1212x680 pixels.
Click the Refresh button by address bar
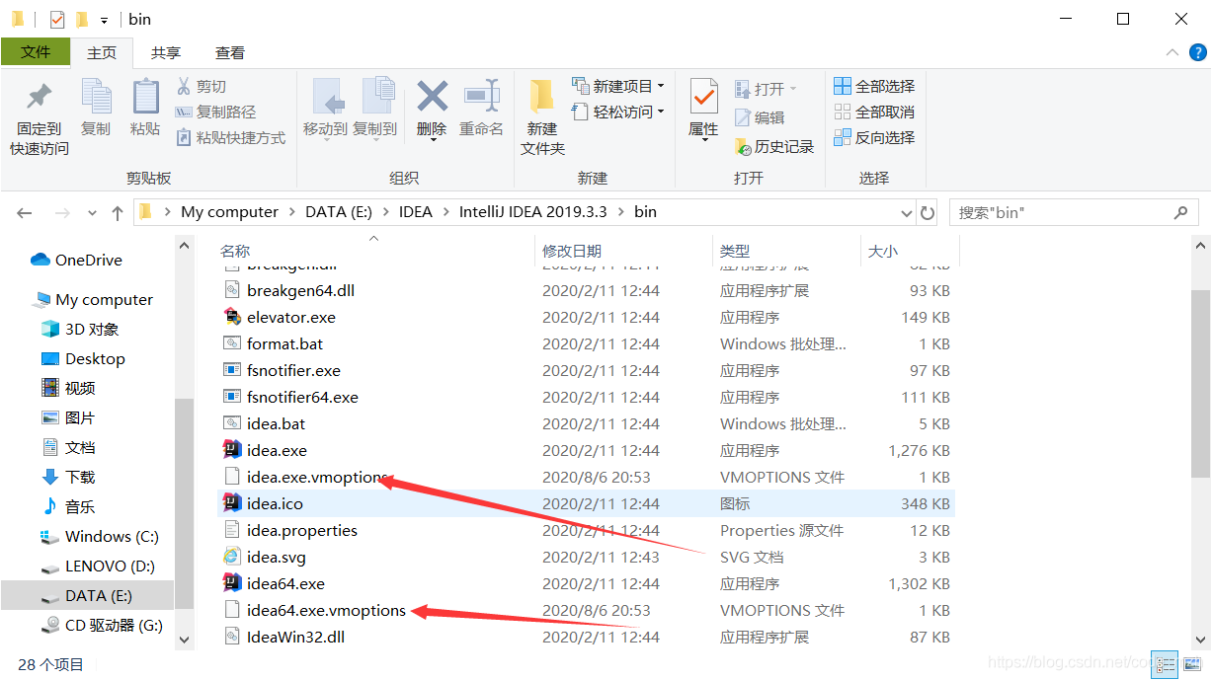click(x=928, y=213)
